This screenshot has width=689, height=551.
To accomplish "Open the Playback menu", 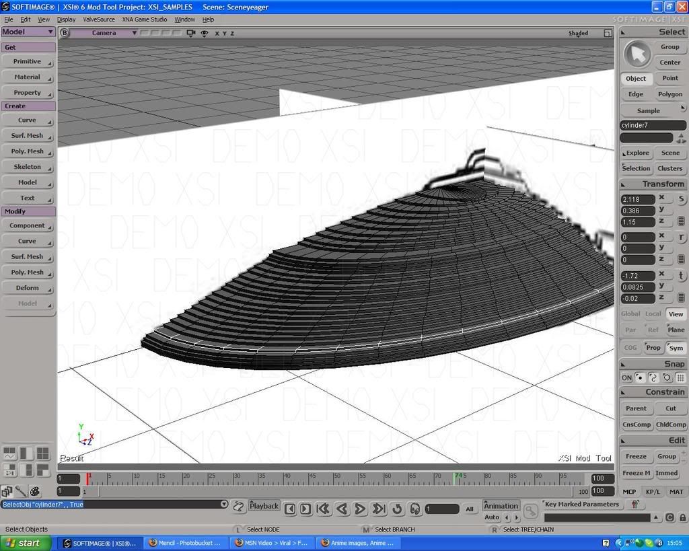I will point(264,506).
